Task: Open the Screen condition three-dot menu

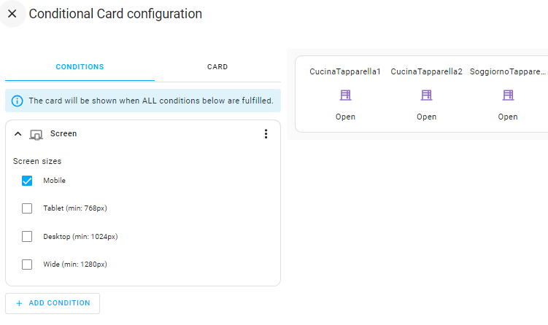Action: pyautogui.click(x=266, y=134)
